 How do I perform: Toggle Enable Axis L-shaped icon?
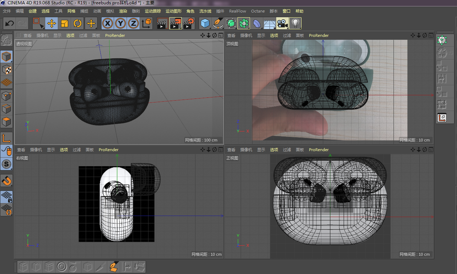(6, 138)
